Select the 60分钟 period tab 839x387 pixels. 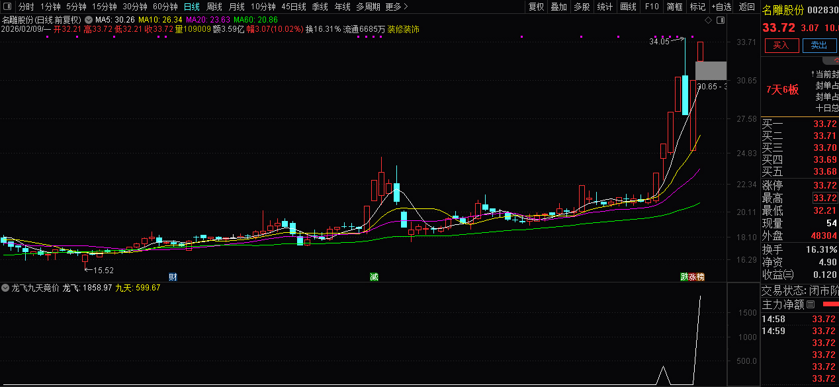[165, 7]
